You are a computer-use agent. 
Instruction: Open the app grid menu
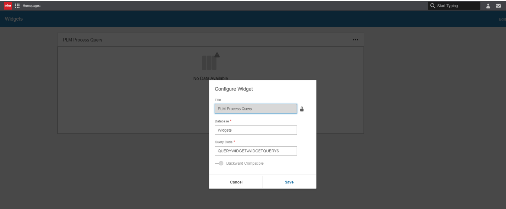17,5
